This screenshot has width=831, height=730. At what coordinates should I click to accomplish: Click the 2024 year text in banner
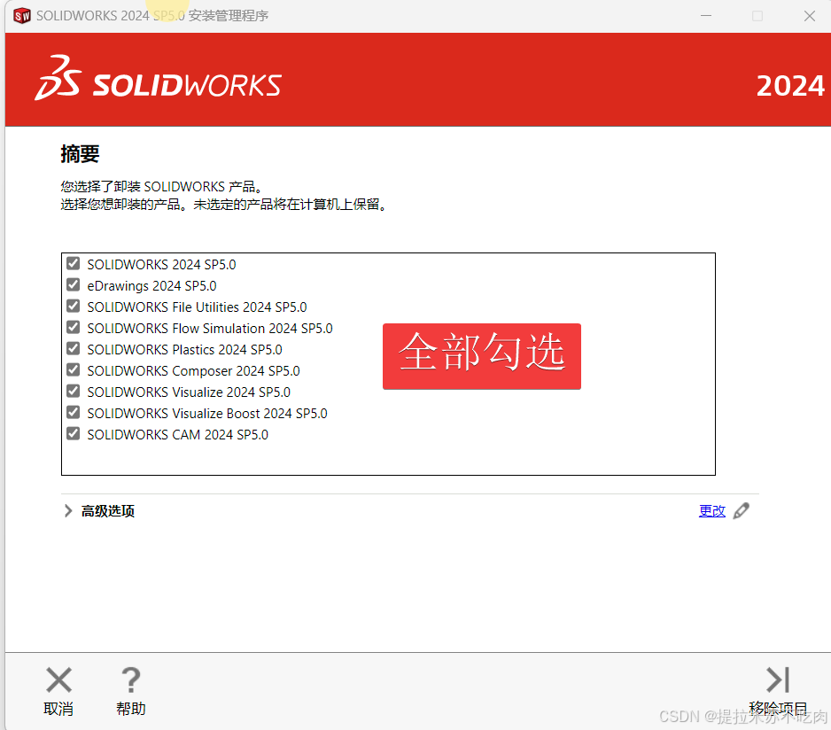(790, 86)
